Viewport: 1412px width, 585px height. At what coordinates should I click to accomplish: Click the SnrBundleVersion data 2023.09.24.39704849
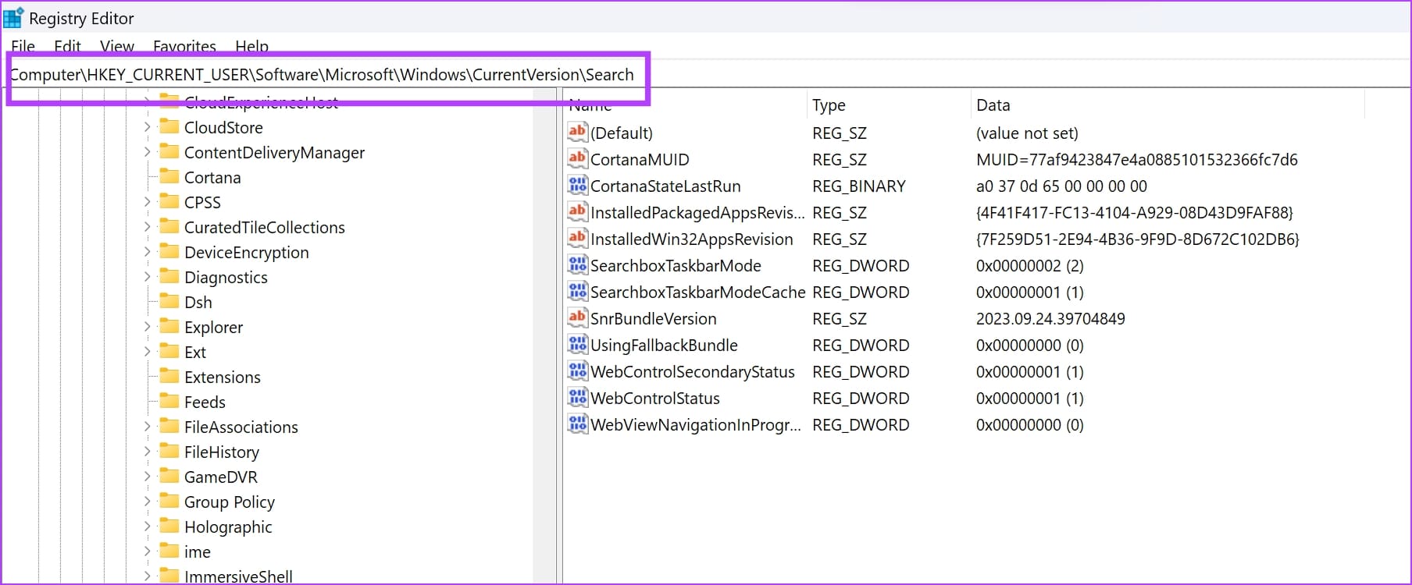(x=1050, y=318)
